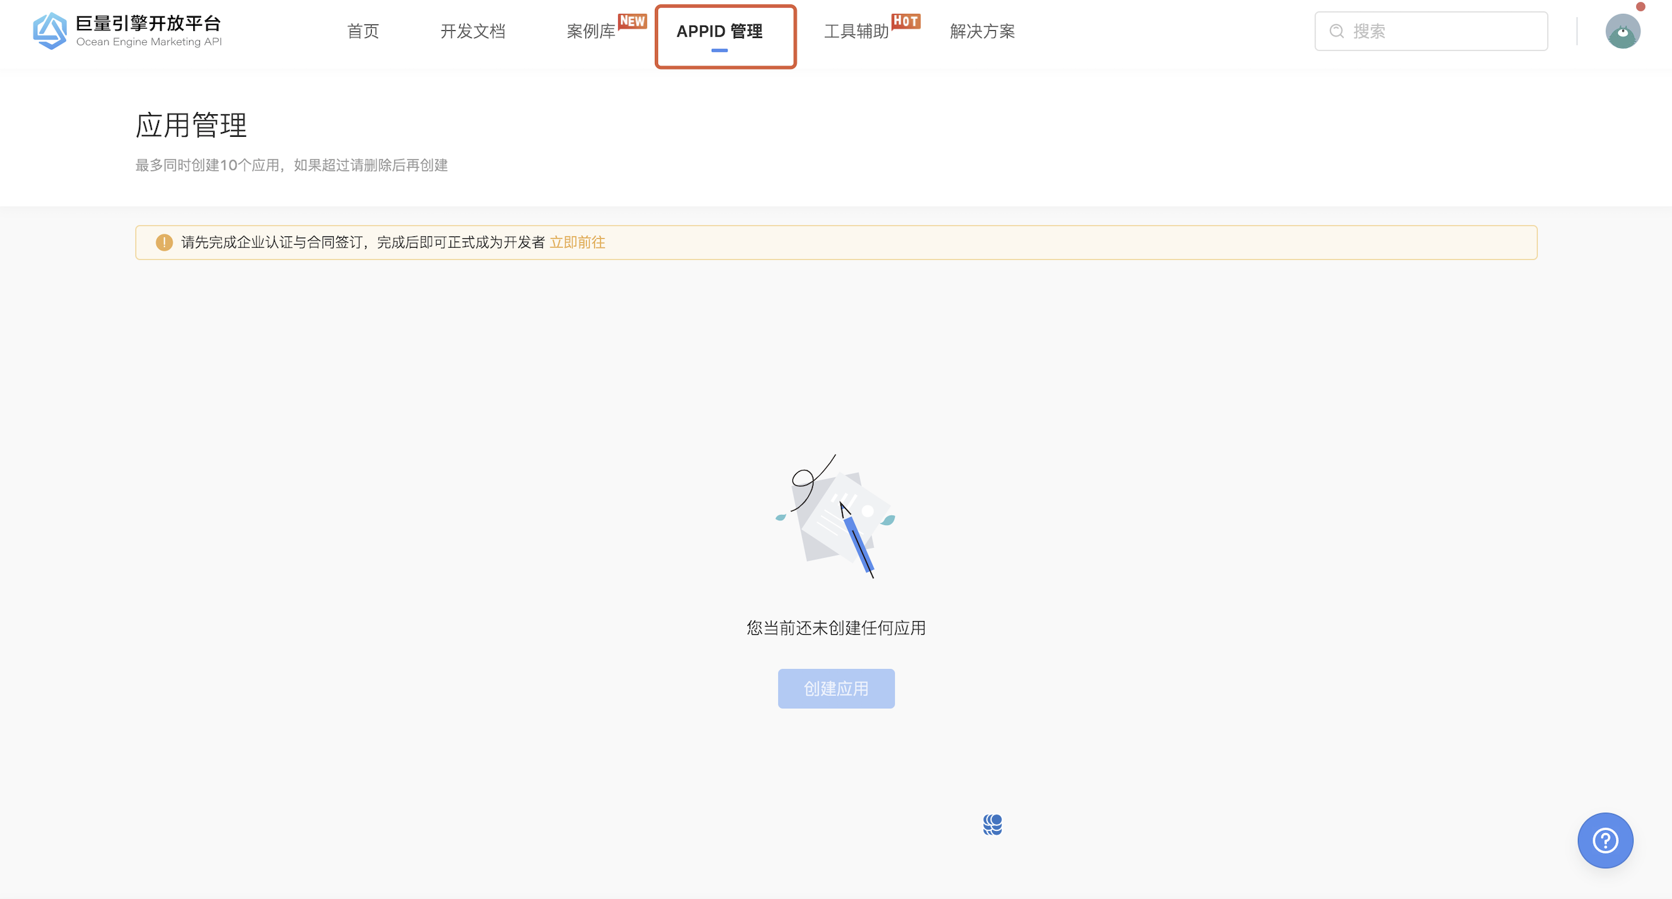Click the orange warning exclamation icon
1672x899 pixels.
click(x=164, y=243)
